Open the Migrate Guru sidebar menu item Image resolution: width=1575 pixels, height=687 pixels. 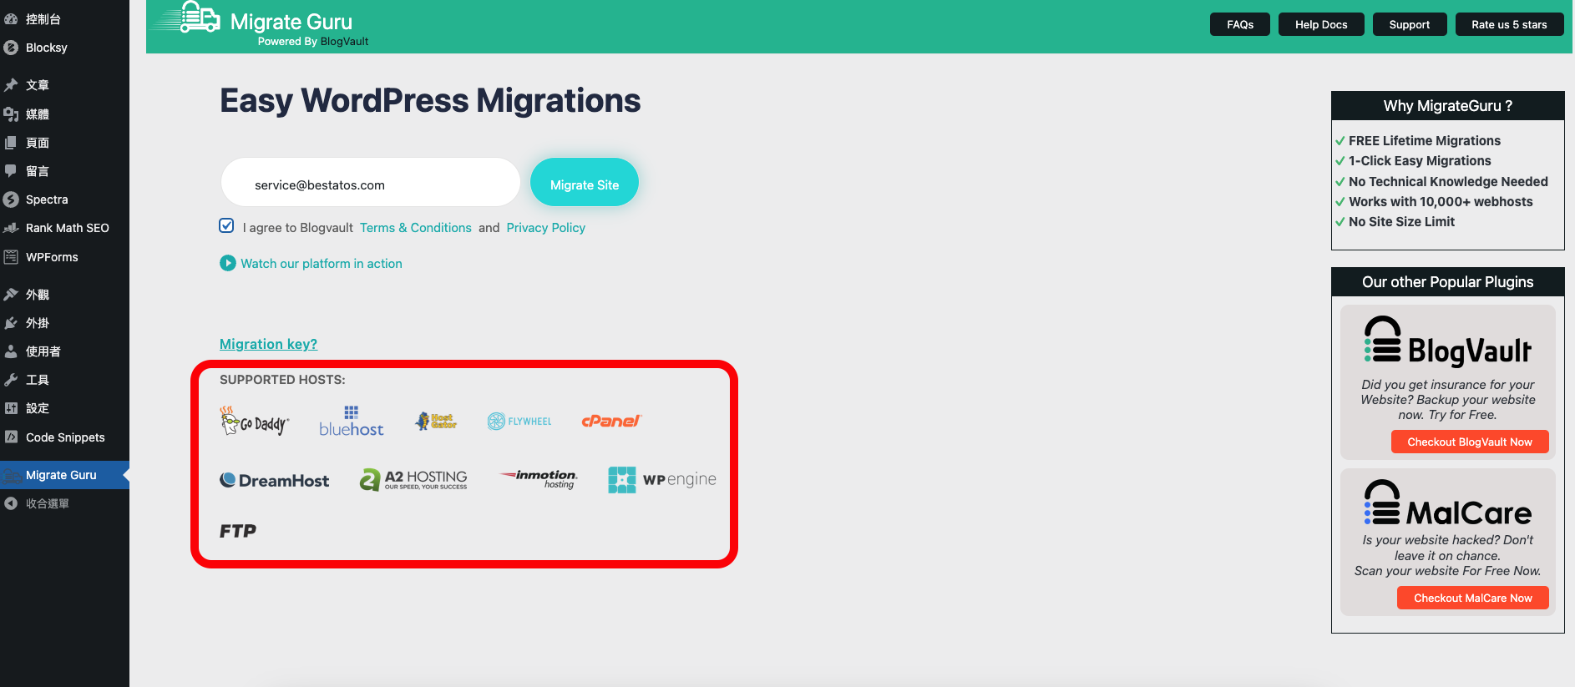point(64,475)
